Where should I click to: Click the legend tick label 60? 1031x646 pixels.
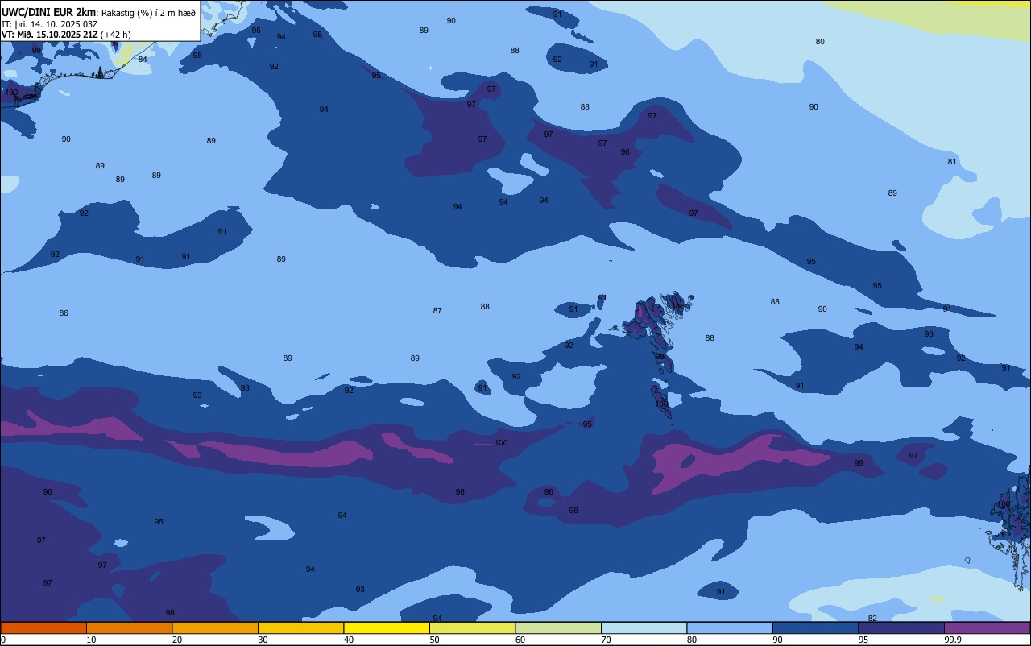520,640
